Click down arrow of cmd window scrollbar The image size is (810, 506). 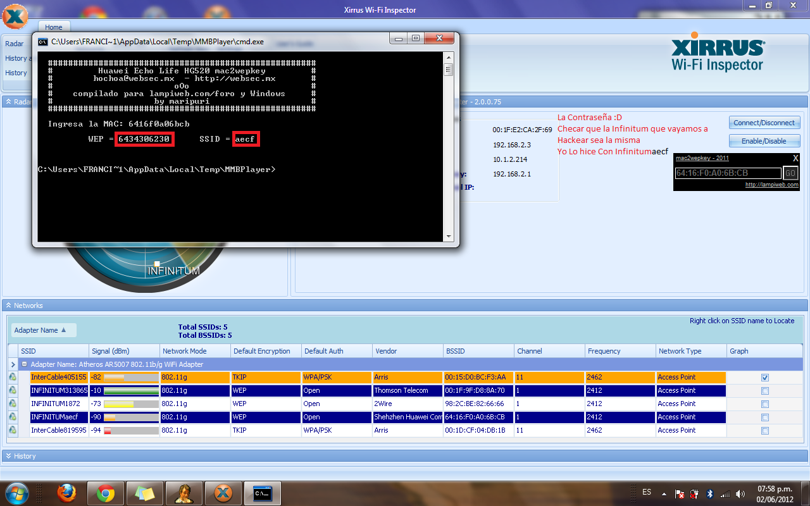(449, 237)
